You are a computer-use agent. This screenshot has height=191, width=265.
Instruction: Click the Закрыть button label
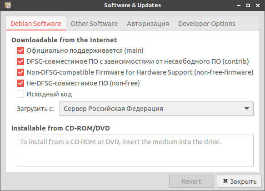pos(243,181)
